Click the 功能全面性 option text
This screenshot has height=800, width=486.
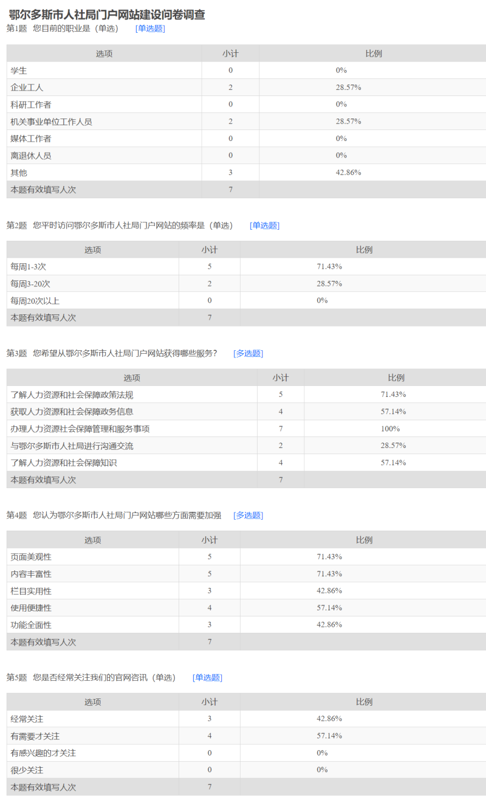(x=31, y=625)
